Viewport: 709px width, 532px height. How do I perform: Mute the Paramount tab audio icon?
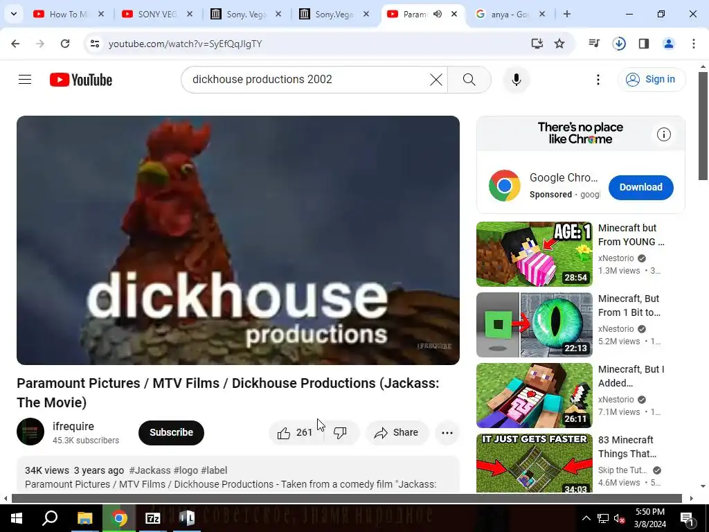coord(438,14)
